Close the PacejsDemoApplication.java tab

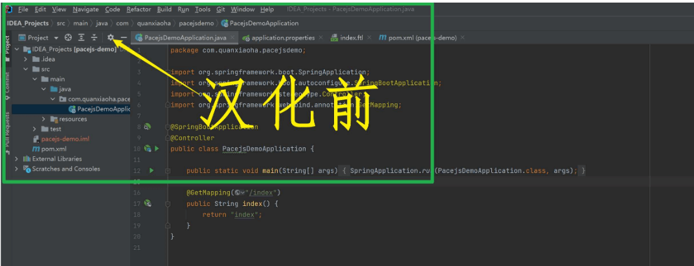click(233, 38)
